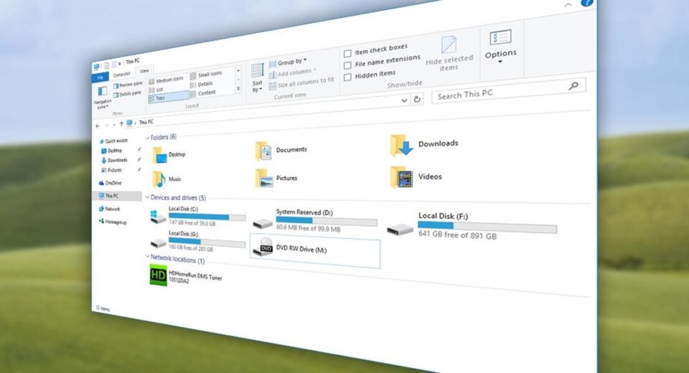Screen dimensions: 689x373
Task: Switch to the Computer tab
Action: coord(122,75)
